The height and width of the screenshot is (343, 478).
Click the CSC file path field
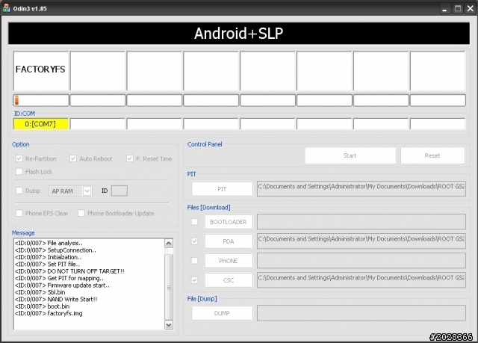(x=361, y=280)
